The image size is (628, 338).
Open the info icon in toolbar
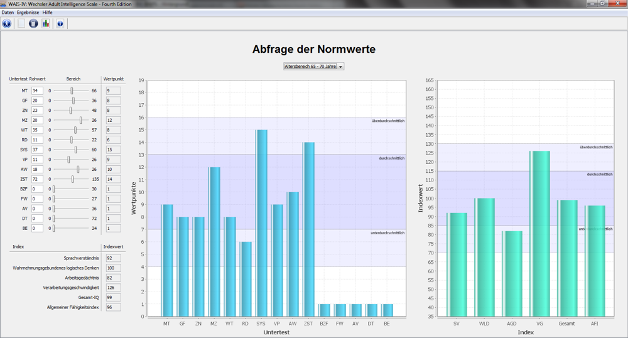click(x=60, y=23)
